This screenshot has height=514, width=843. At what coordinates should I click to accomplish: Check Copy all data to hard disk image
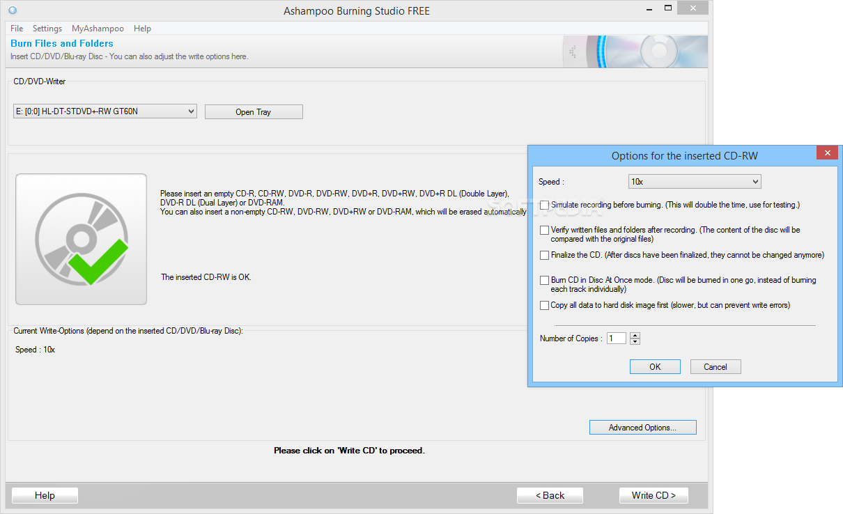[x=545, y=306]
